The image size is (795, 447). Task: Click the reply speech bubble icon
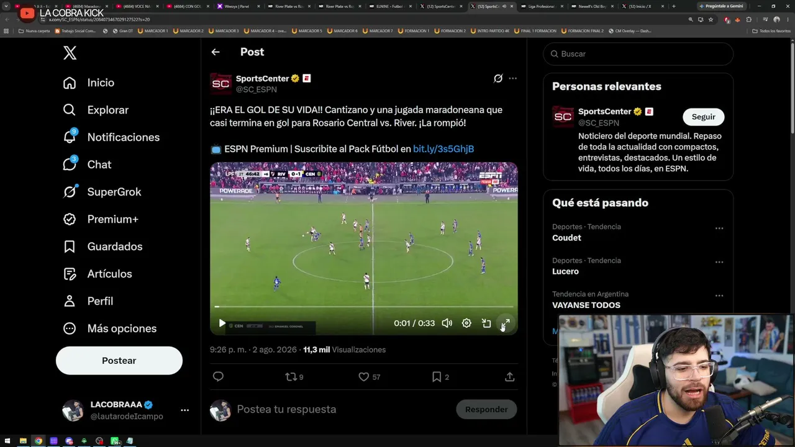click(x=218, y=377)
